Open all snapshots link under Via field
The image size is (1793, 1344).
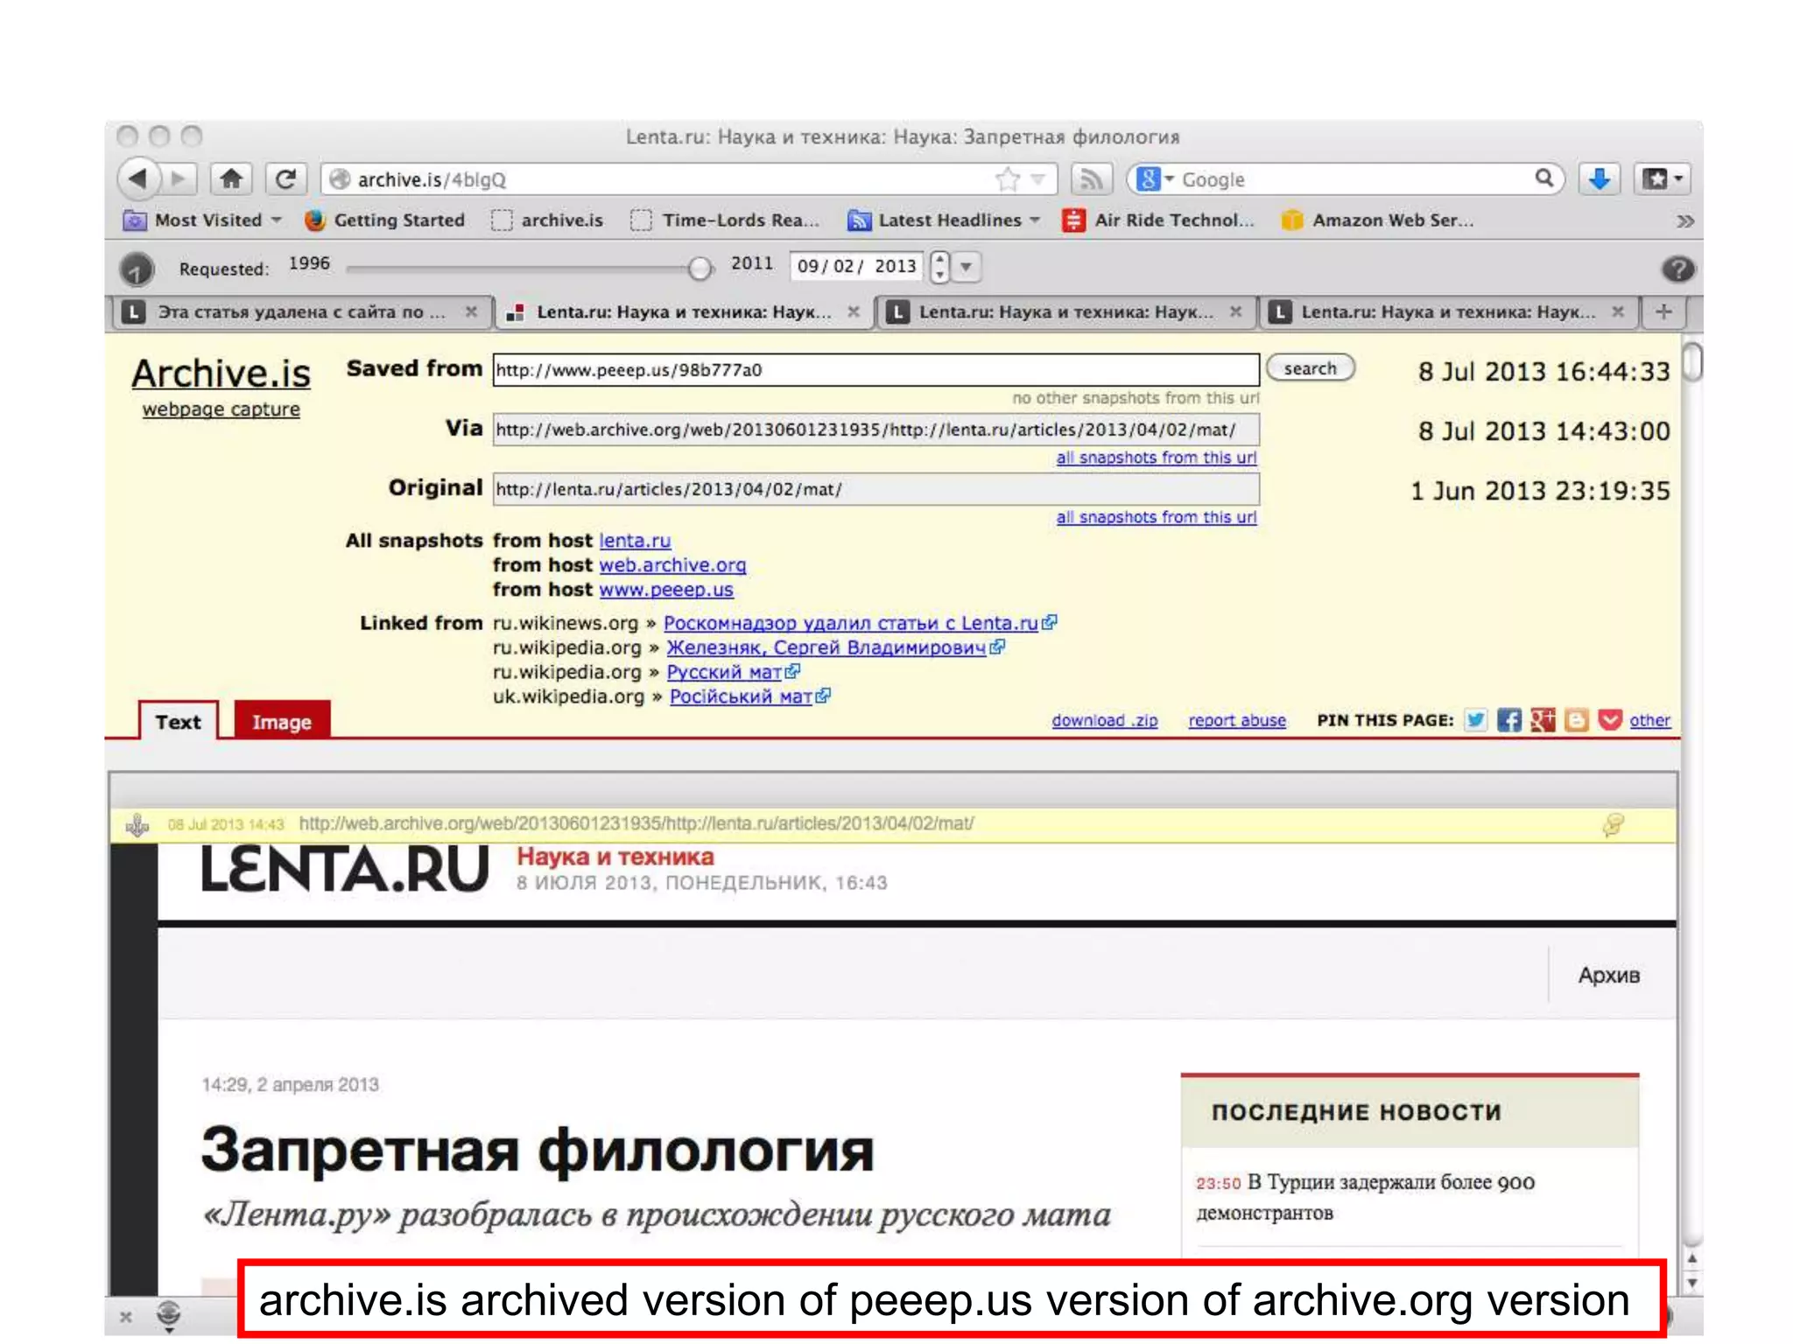[1156, 458]
